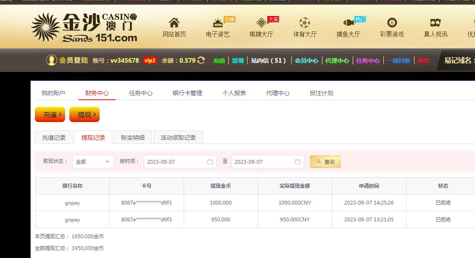The height and width of the screenshot is (258, 475).
Task: Open 体育大厅 sports icon
Action: [304, 23]
